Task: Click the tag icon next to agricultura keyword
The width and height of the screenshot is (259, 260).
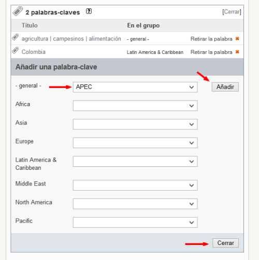Action: click(x=16, y=37)
